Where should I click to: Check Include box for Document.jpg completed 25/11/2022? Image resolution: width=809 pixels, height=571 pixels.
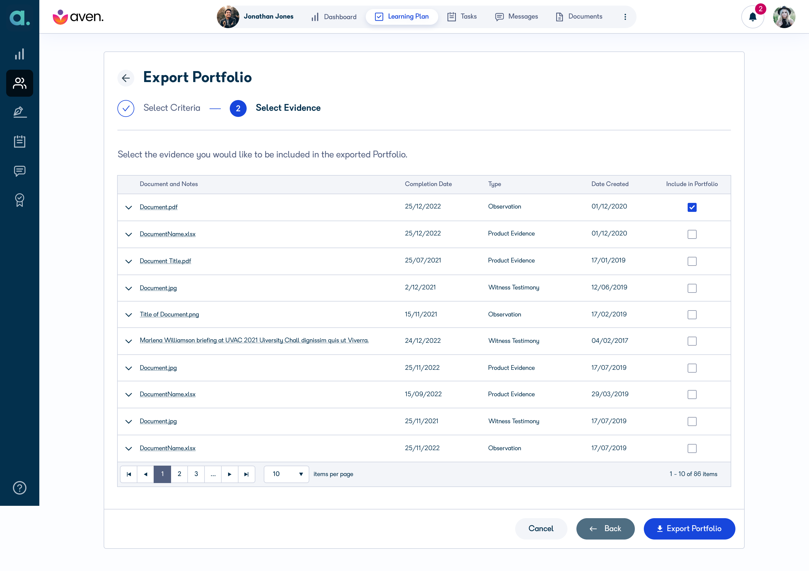click(x=692, y=368)
